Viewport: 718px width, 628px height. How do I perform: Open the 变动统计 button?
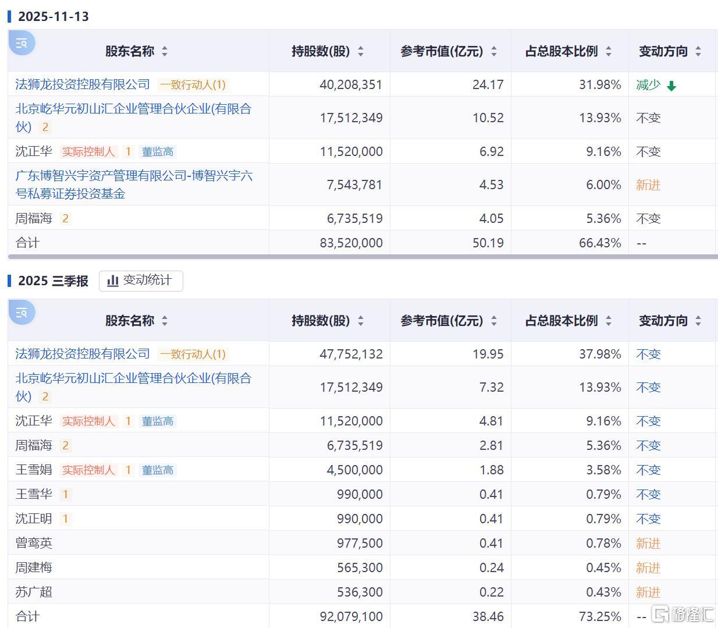140,281
